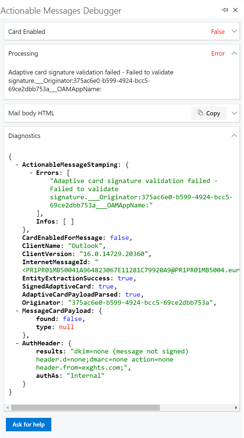Viewport: 244px width, 438px height.
Task: Expand the Card Enabled section
Action: point(234,31)
